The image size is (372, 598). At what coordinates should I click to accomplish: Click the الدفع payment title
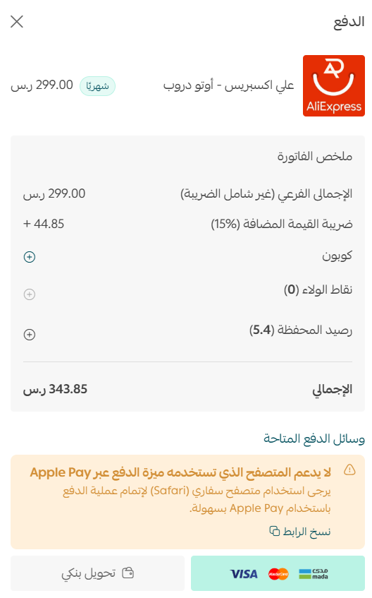[x=349, y=22]
